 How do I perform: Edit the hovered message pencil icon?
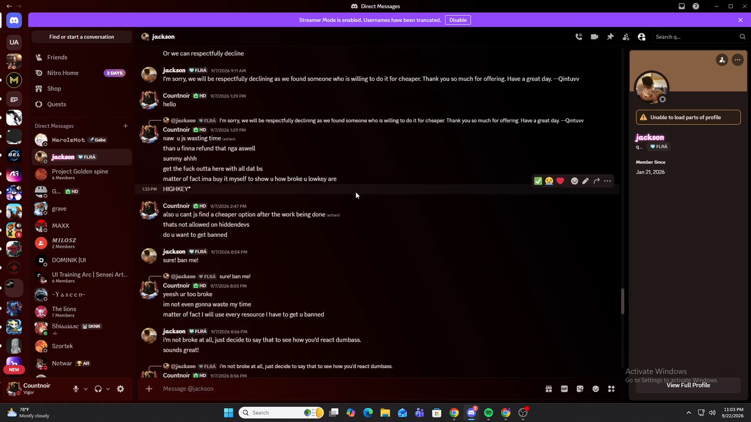click(x=586, y=181)
